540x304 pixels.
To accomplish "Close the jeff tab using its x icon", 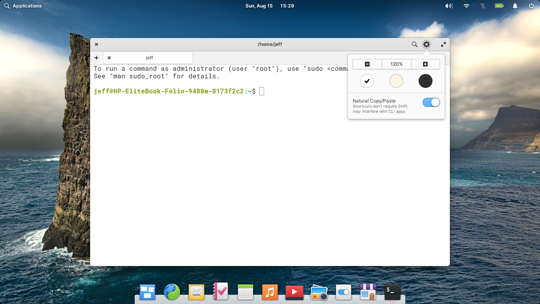I will pyautogui.click(x=109, y=58).
